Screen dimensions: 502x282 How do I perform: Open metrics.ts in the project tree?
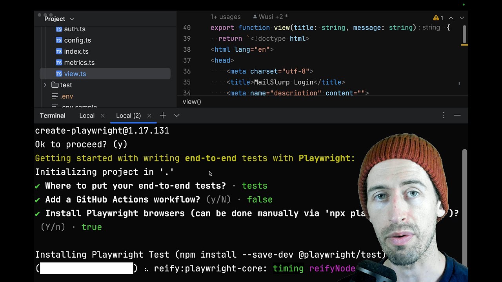point(79,63)
